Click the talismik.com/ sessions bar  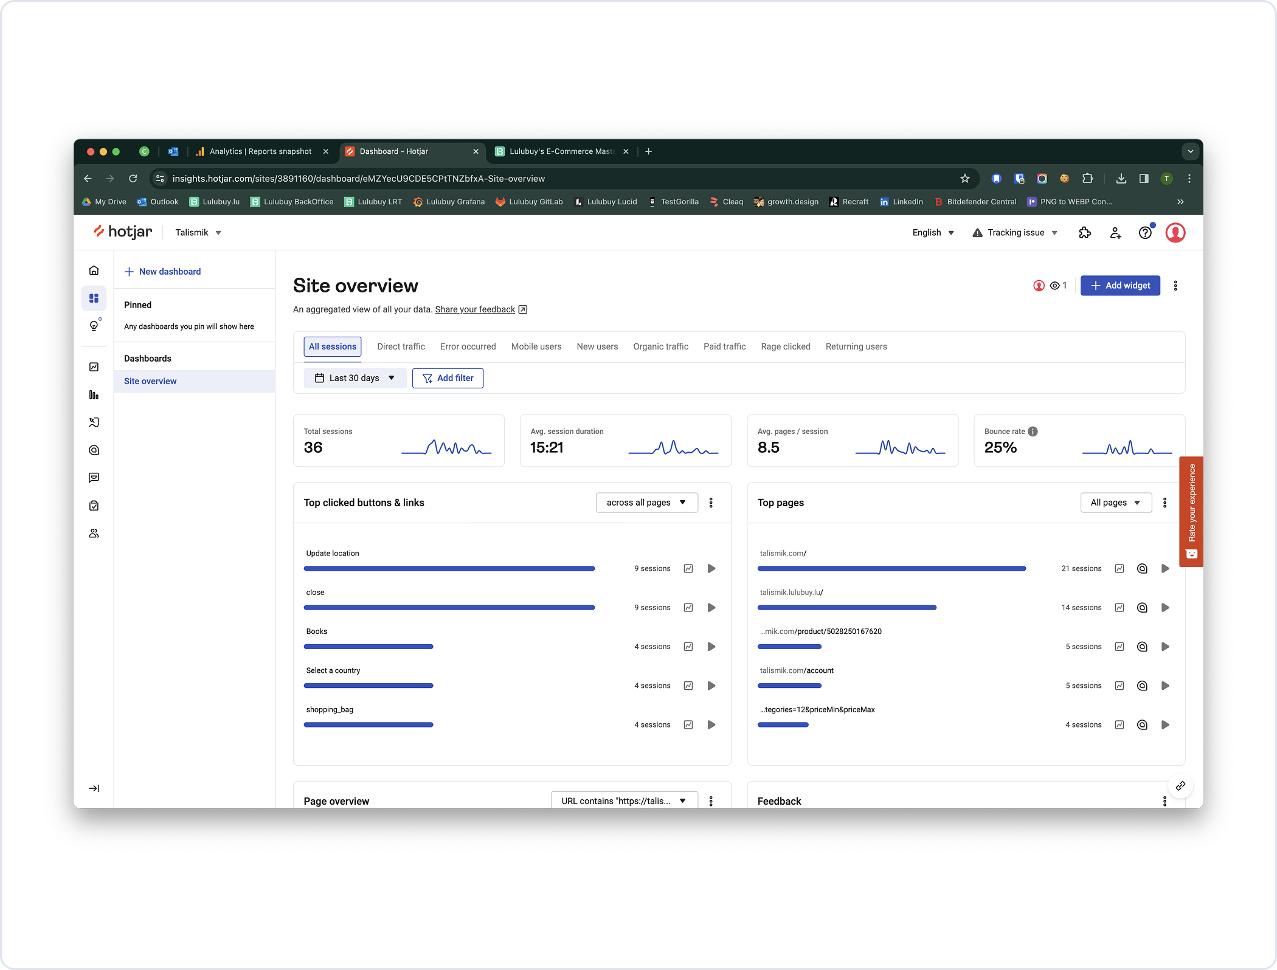891,569
